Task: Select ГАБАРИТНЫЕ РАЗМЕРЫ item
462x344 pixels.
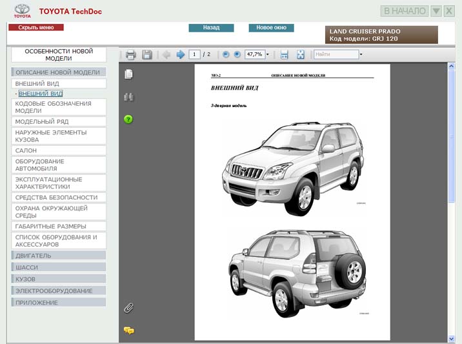Action: click(59, 227)
